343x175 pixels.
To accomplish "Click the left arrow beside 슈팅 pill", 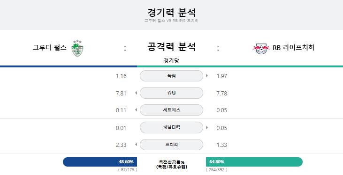I will point(136,93).
